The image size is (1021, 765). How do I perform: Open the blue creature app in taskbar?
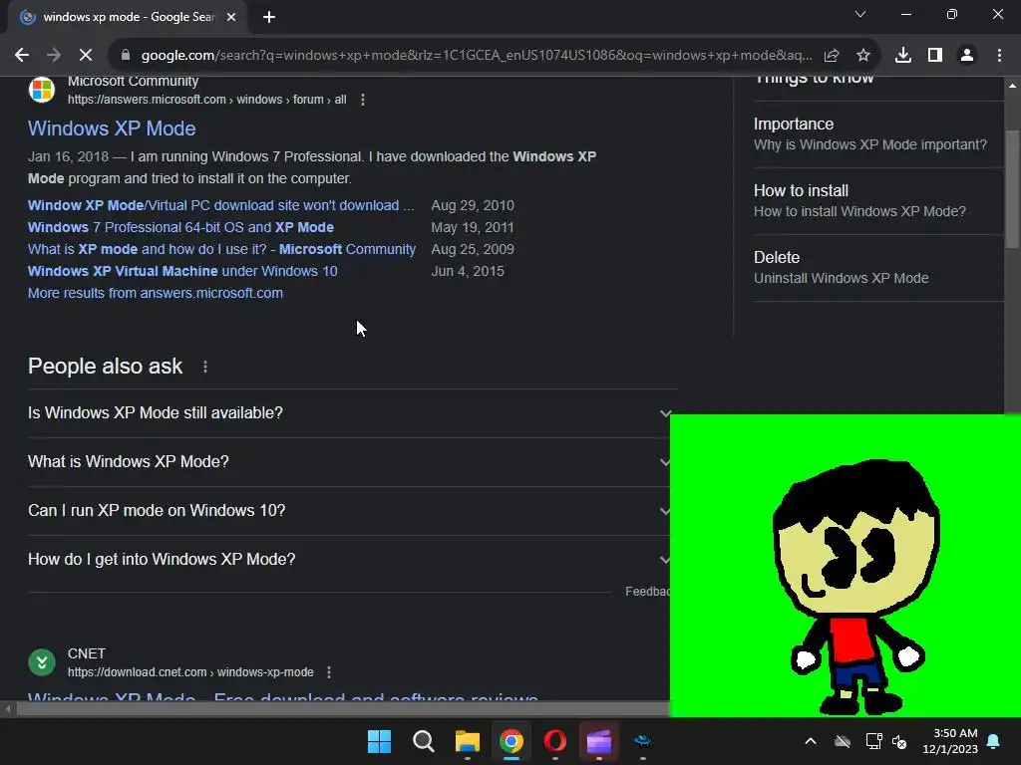[643, 741]
